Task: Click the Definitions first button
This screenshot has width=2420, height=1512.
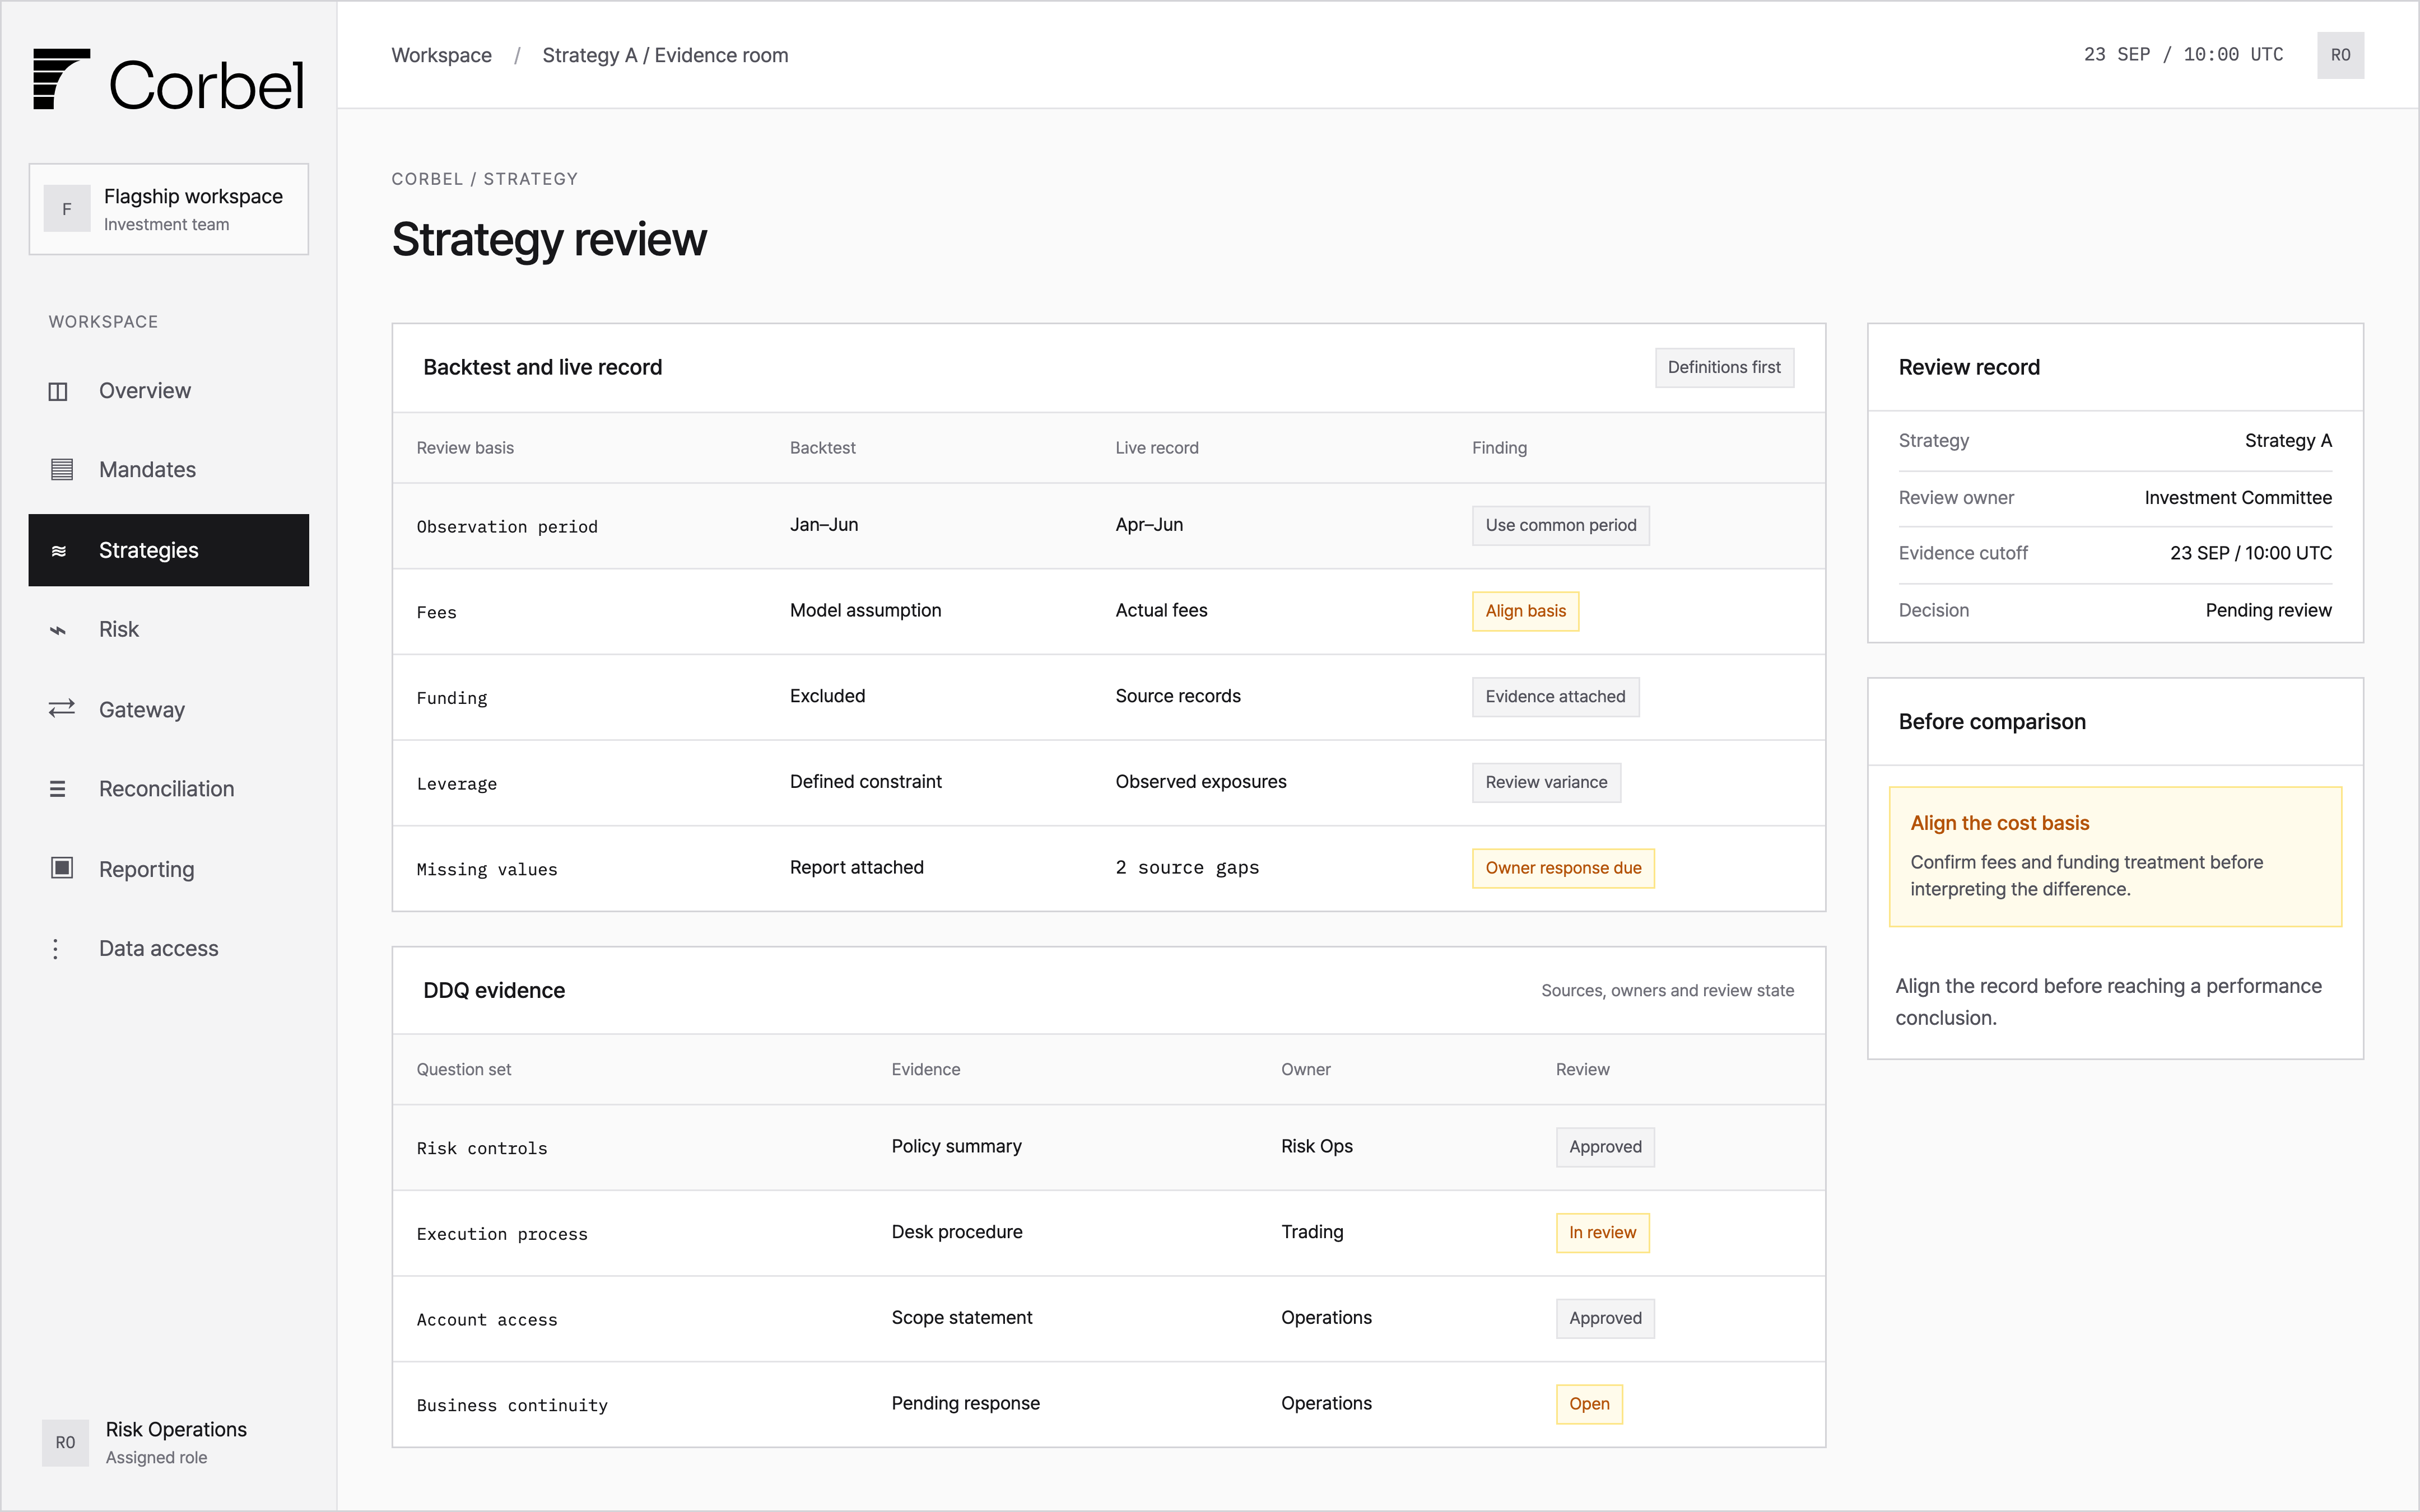Action: [1724, 367]
